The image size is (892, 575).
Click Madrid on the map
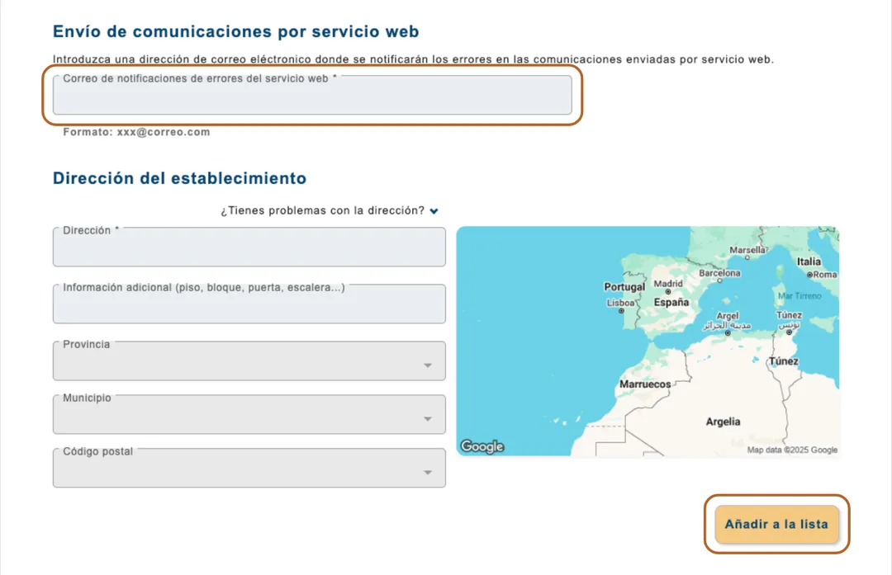pos(668,285)
